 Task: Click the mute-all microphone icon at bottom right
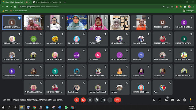pyautogui.click(x=154, y=100)
